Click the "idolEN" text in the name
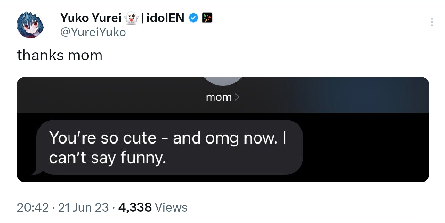The width and height of the screenshot is (445, 223). (165, 19)
